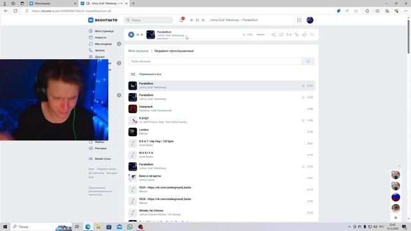The image size is (411, 231).
Task: Play the Вино и сигареты track
Action: coord(222,178)
